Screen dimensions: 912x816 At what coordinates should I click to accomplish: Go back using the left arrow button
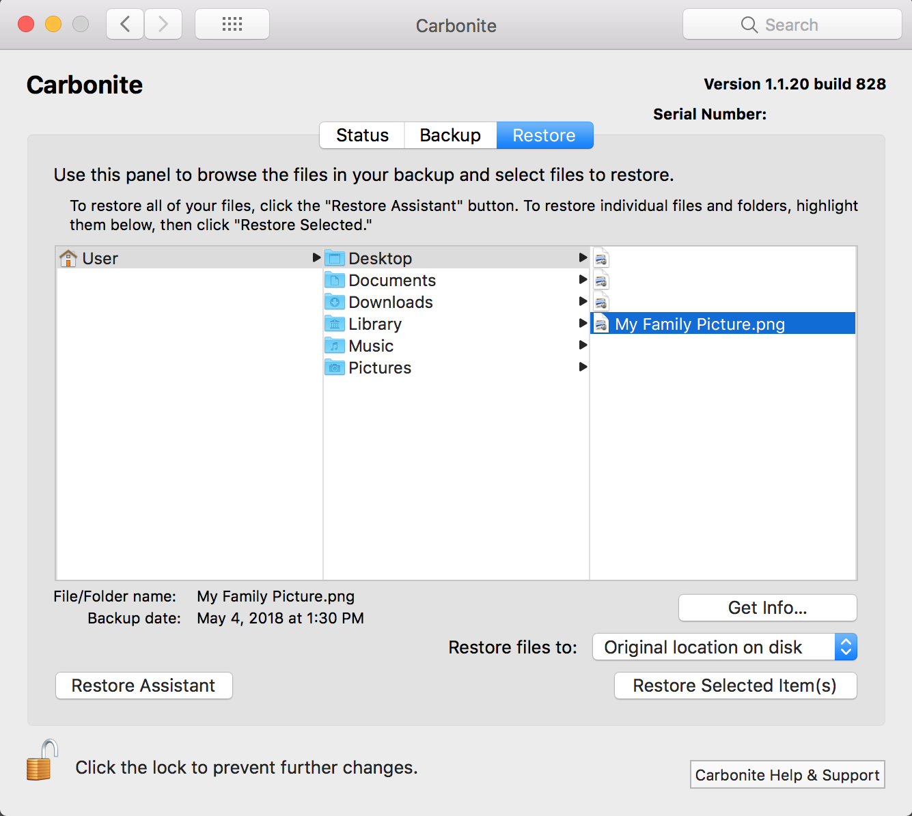(x=125, y=25)
